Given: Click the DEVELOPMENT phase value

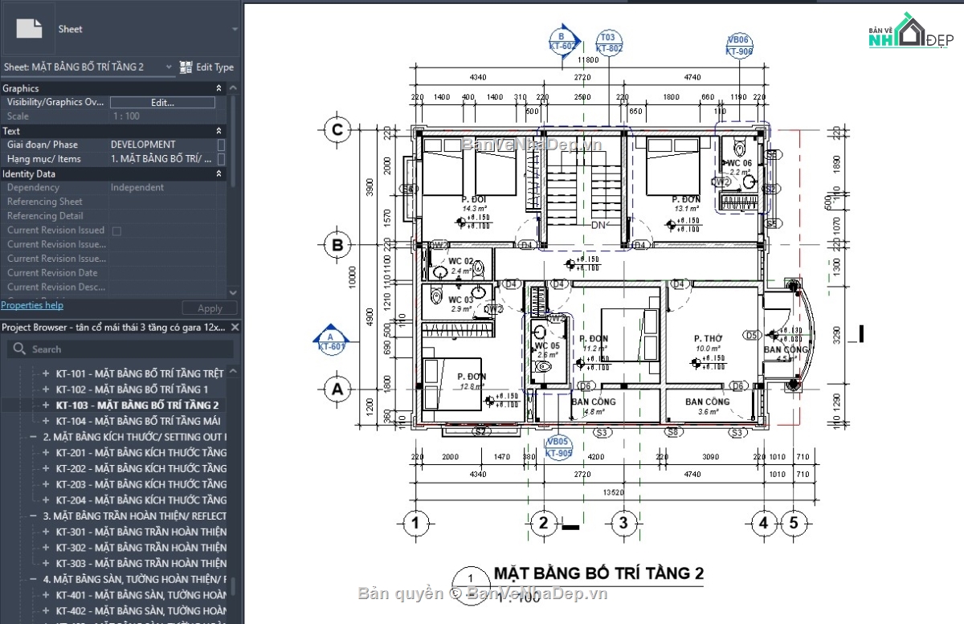Looking at the screenshot, I should click(x=143, y=145).
